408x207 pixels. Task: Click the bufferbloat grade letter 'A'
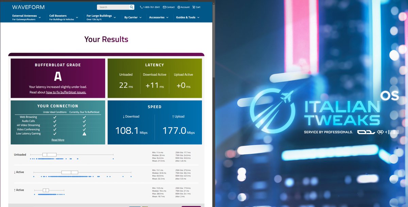(58, 77)
